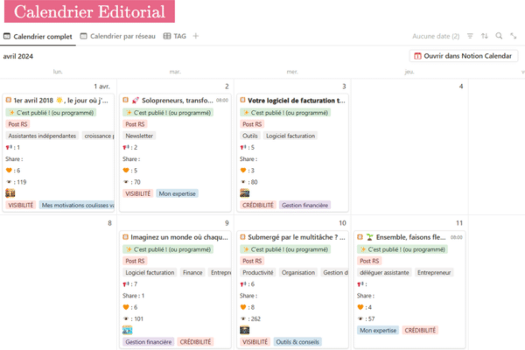
Task: Open the 1er avril 2018 card
Action: point(59,153)
